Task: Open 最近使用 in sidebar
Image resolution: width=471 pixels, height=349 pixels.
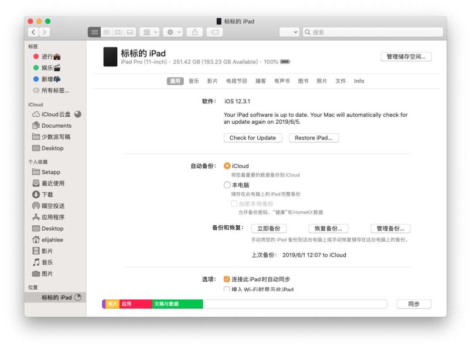Action: 48,183
